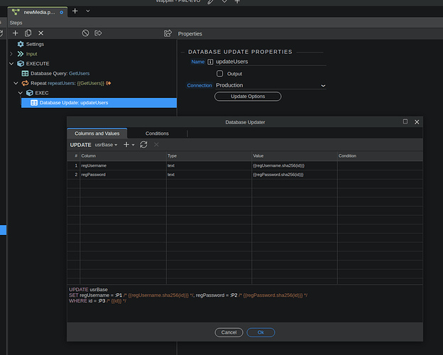Collapse the EXECUTE node
443x355 pixels.
11,64
